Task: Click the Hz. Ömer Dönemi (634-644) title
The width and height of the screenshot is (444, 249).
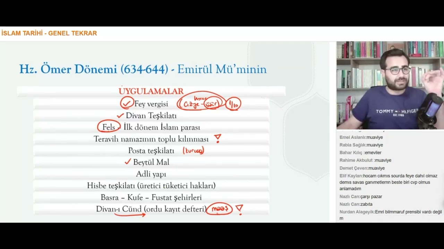Action: click(x=94, y=69)
